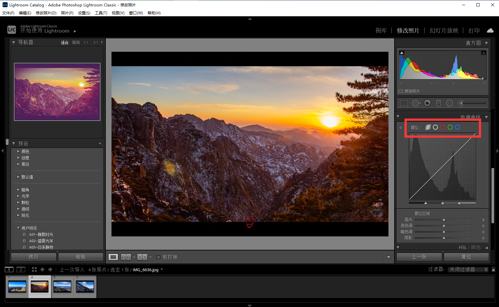Select the white point curve channel
The image size is (499, 307).
pos(435,127)
